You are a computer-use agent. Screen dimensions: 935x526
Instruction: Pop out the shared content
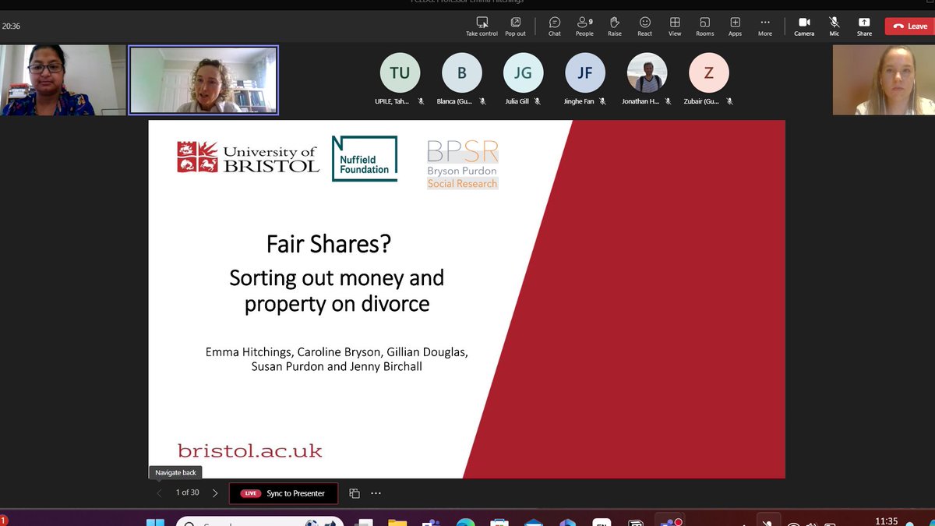515,26
